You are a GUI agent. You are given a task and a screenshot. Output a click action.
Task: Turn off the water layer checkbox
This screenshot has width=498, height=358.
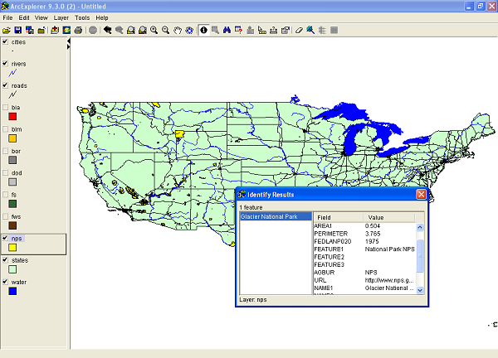coord(7,281)
